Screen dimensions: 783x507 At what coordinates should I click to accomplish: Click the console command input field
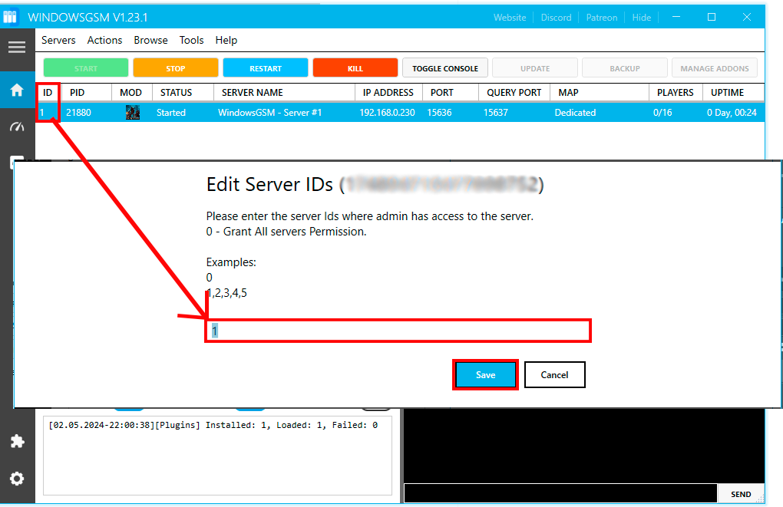tap(560, 493)
